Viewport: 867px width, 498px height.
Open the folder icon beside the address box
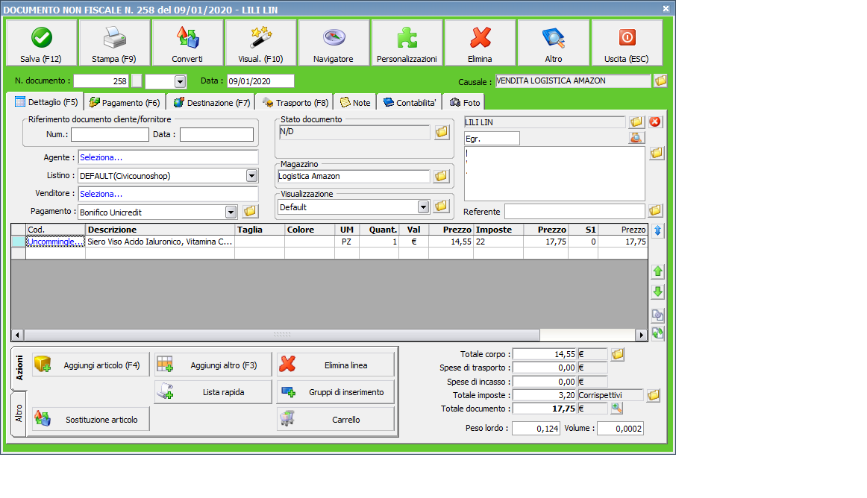click(x=657, y=153)
